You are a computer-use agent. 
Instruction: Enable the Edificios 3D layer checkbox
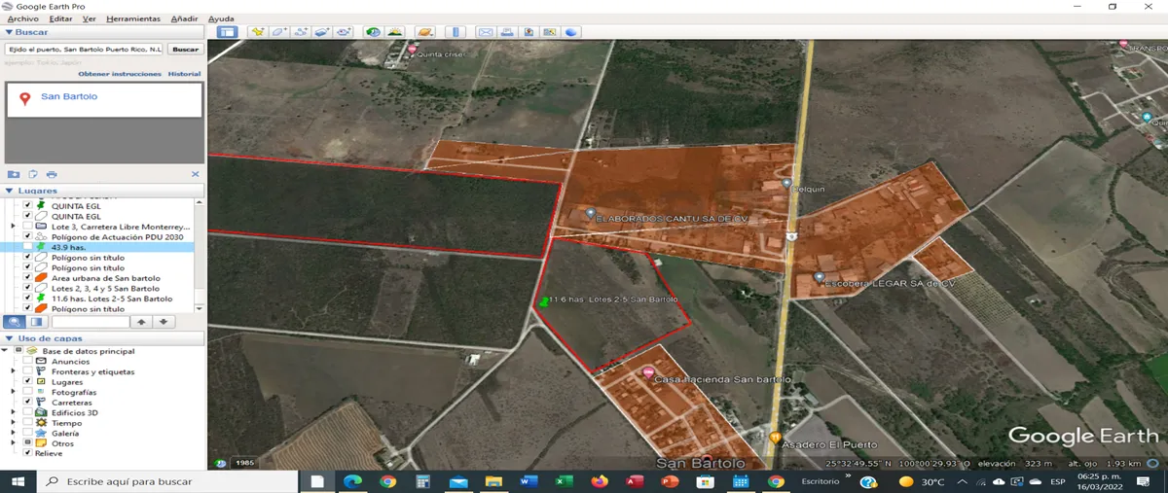coord(28,413)
